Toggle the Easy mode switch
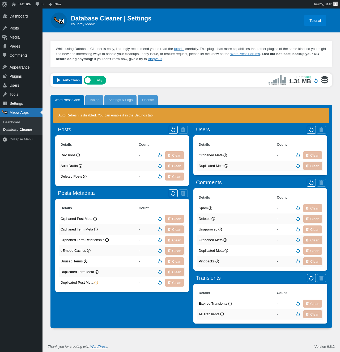The image size is (340, 352). 95,80
